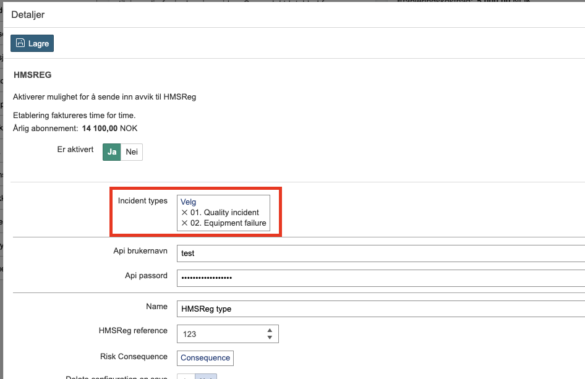Viewport: 585px width, 379px height.
Task: Increase HMSReg reference with up arrow
Action: [270, 331]
